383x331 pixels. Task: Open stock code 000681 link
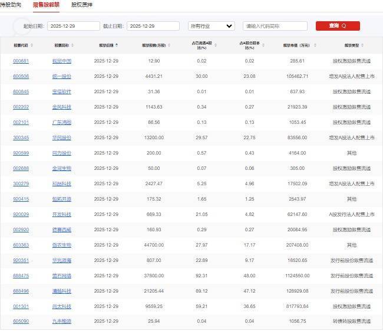coord(21,61)
